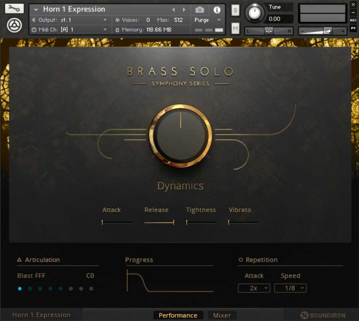This screenshot has height=321, width=359.
Task: Adjust the Release slider
Action: (159, 222)
